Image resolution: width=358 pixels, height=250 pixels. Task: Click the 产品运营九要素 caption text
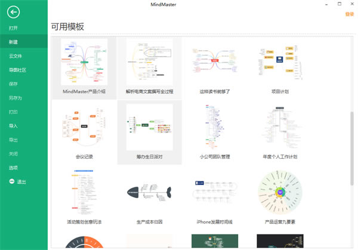coord(280,222)
